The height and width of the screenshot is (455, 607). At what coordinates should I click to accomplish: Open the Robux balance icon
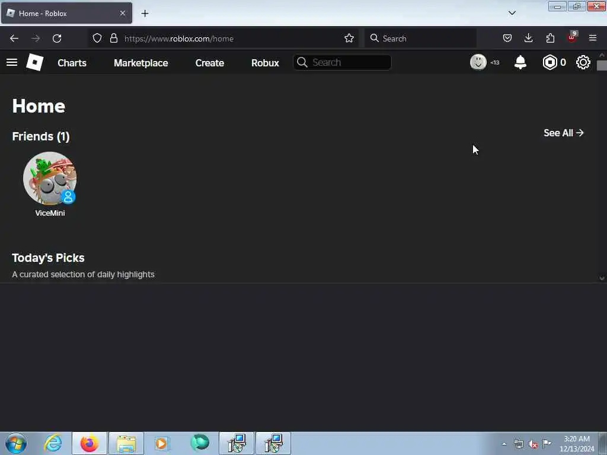click(550, 62)
